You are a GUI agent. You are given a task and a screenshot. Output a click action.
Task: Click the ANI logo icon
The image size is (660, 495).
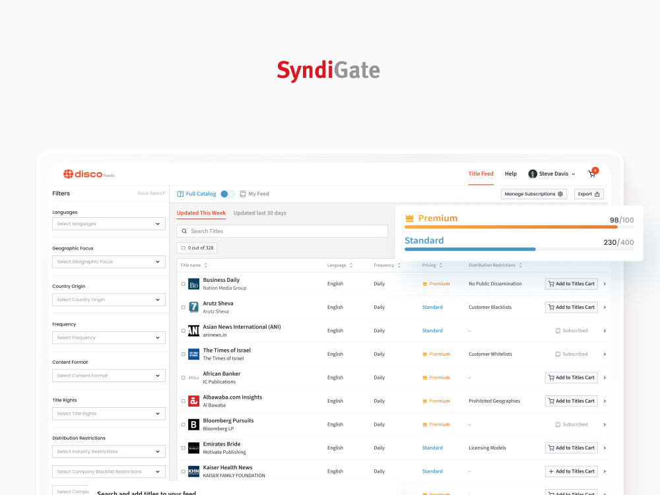[x=193, y=331]
